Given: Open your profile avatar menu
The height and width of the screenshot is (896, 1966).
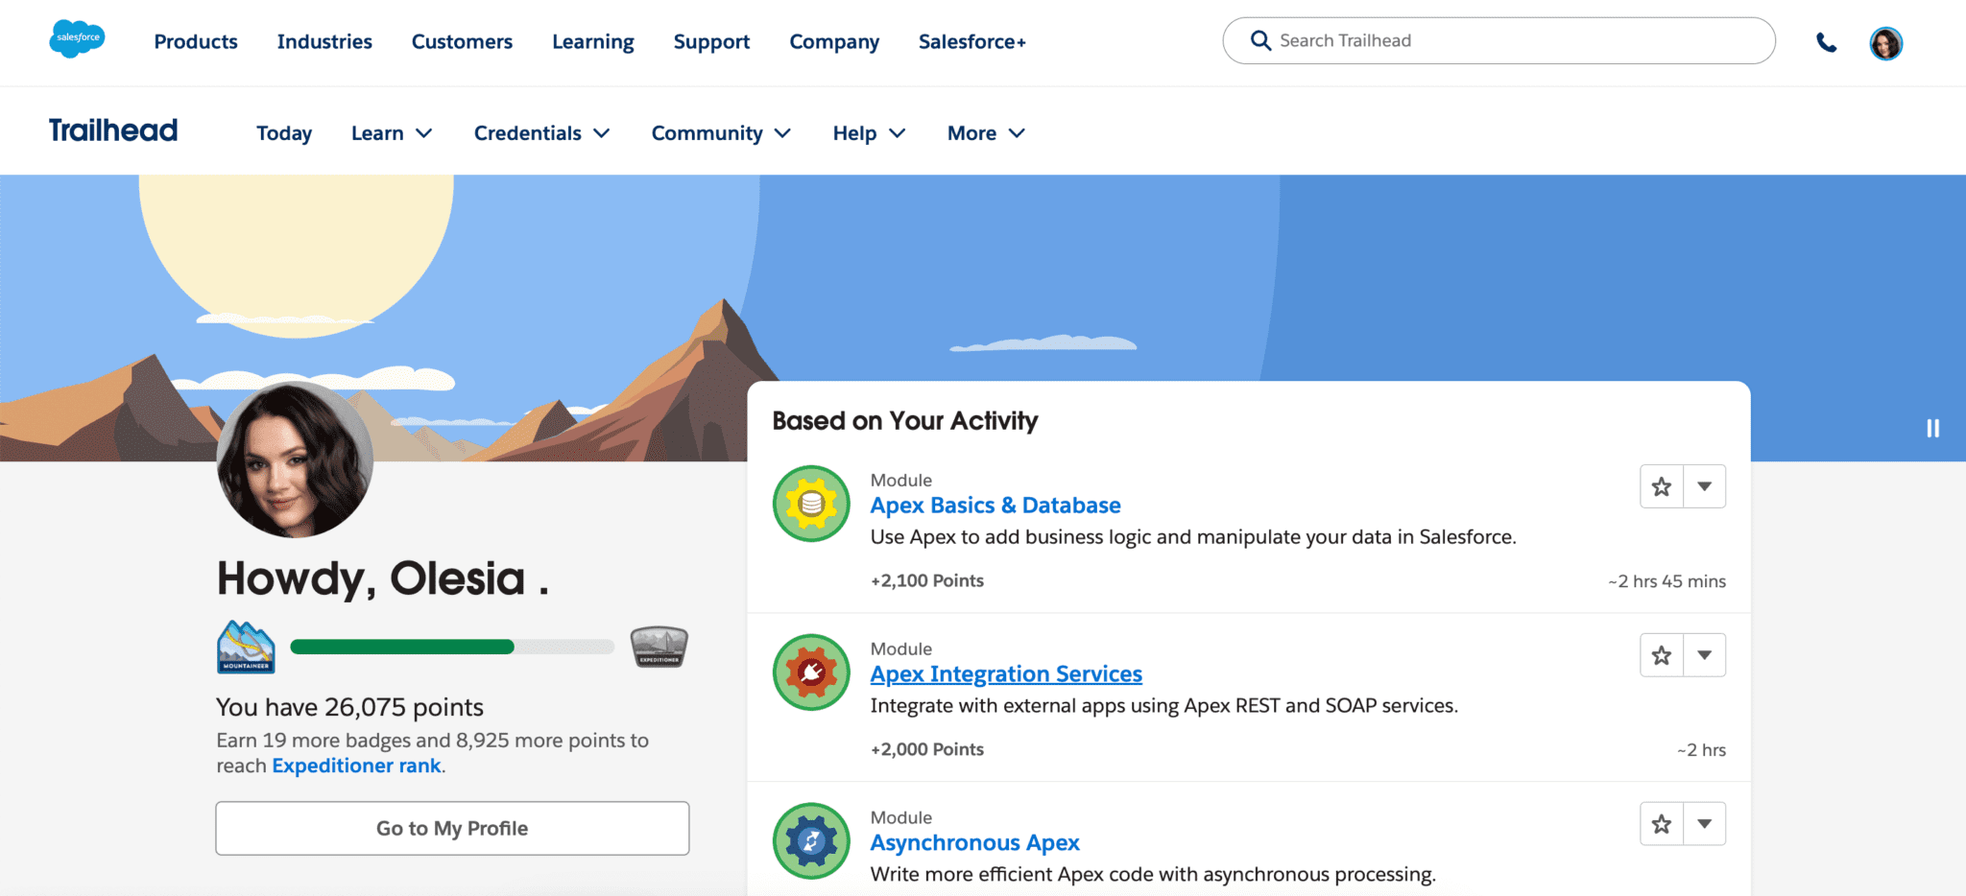Looking at the screenshot, I should point(1885,43).
